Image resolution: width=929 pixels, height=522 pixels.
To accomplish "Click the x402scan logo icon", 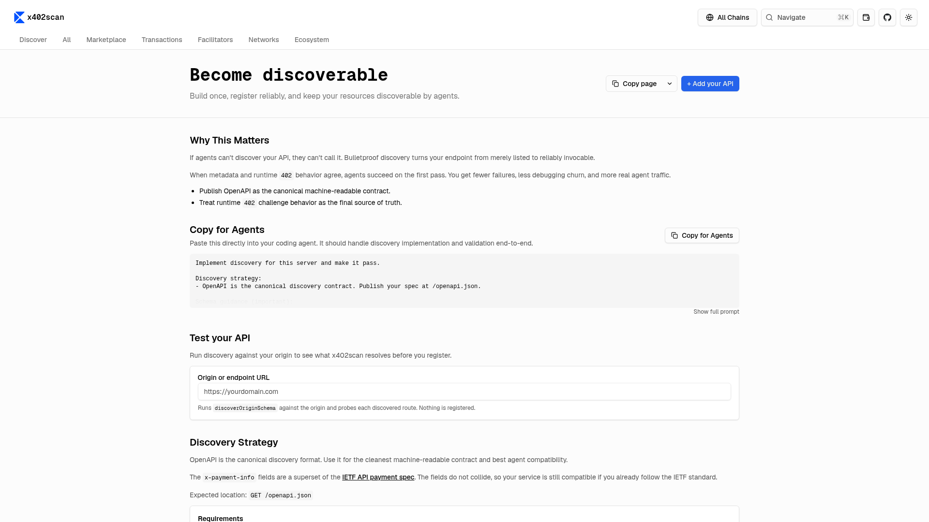I will coord(19,17).
